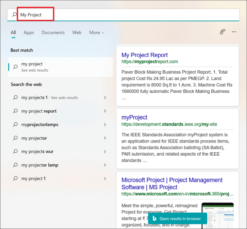This screenshot has width=247, height=229.
Task: Open the 'myProject' IEEE result title
Action: (x=134, y=117)
